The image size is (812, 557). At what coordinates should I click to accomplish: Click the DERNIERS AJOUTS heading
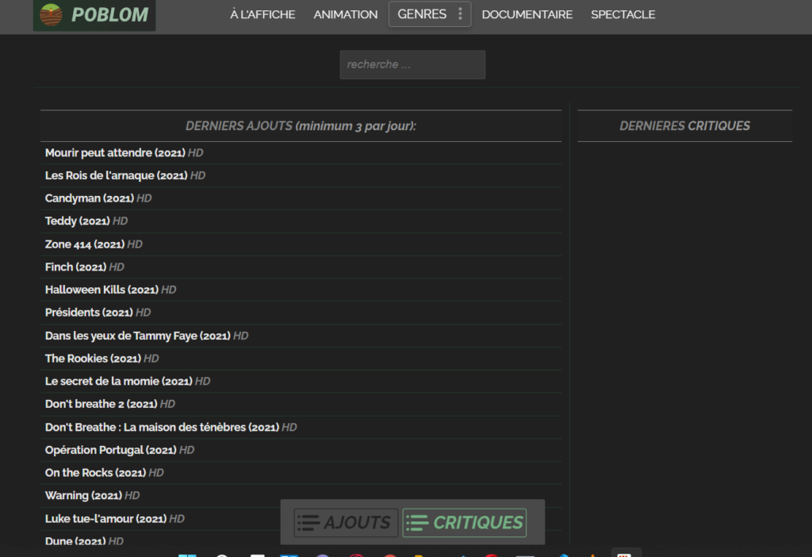[301, 126]
